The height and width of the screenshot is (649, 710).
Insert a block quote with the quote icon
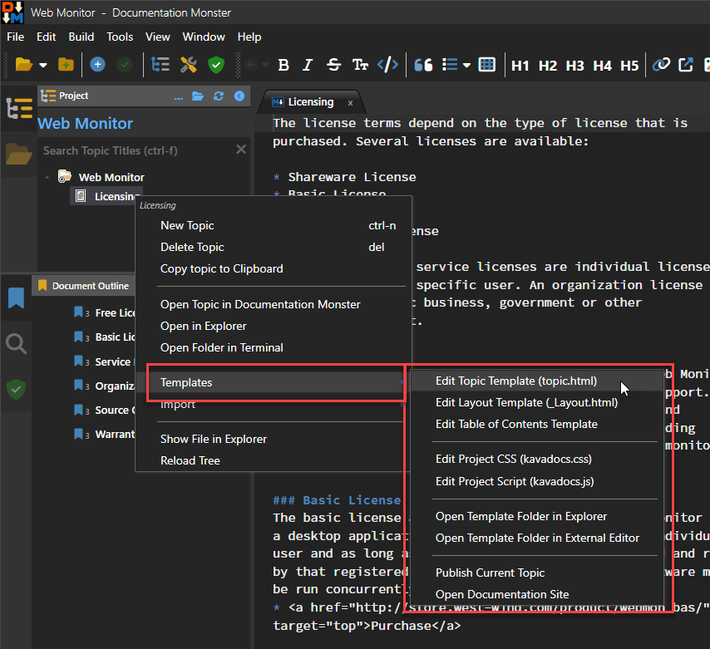tap(423, 65)
